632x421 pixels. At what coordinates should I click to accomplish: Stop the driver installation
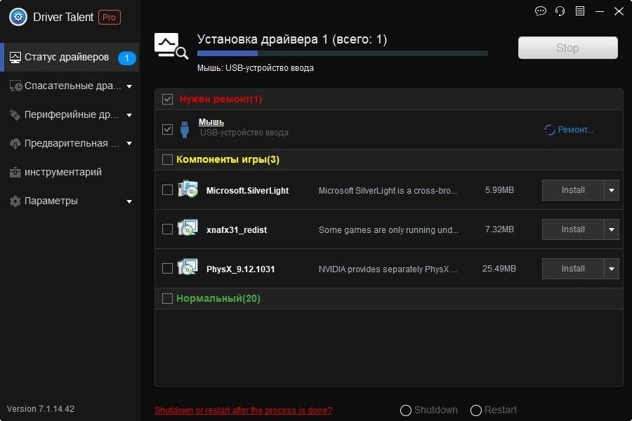click(x=567, y=48)
